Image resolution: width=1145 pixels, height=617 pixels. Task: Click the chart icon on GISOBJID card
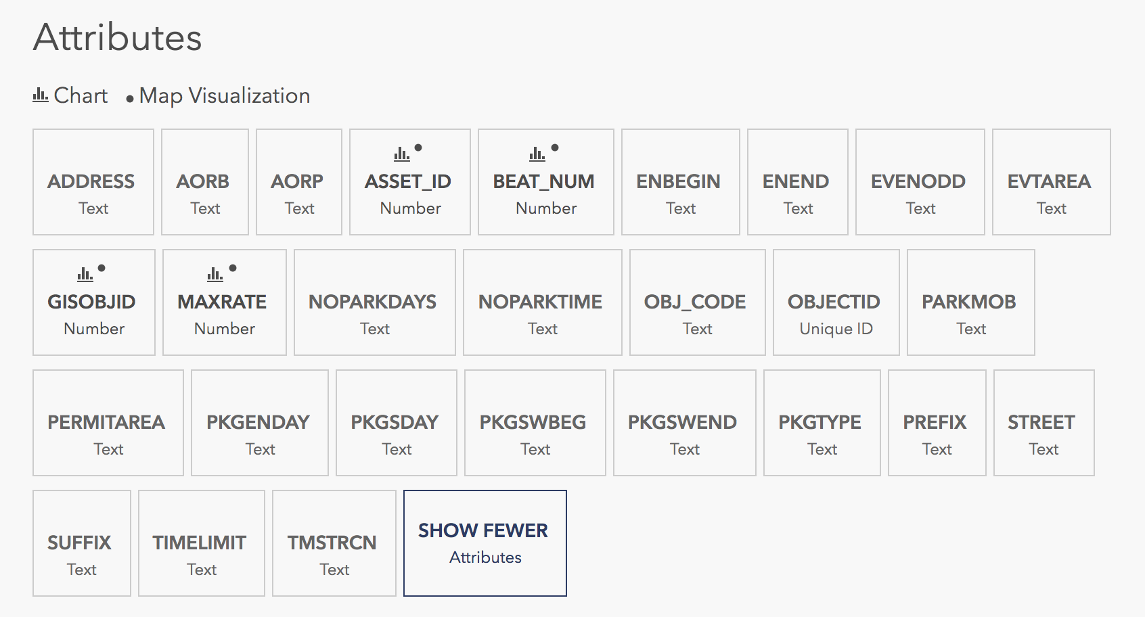coord(85,275)
